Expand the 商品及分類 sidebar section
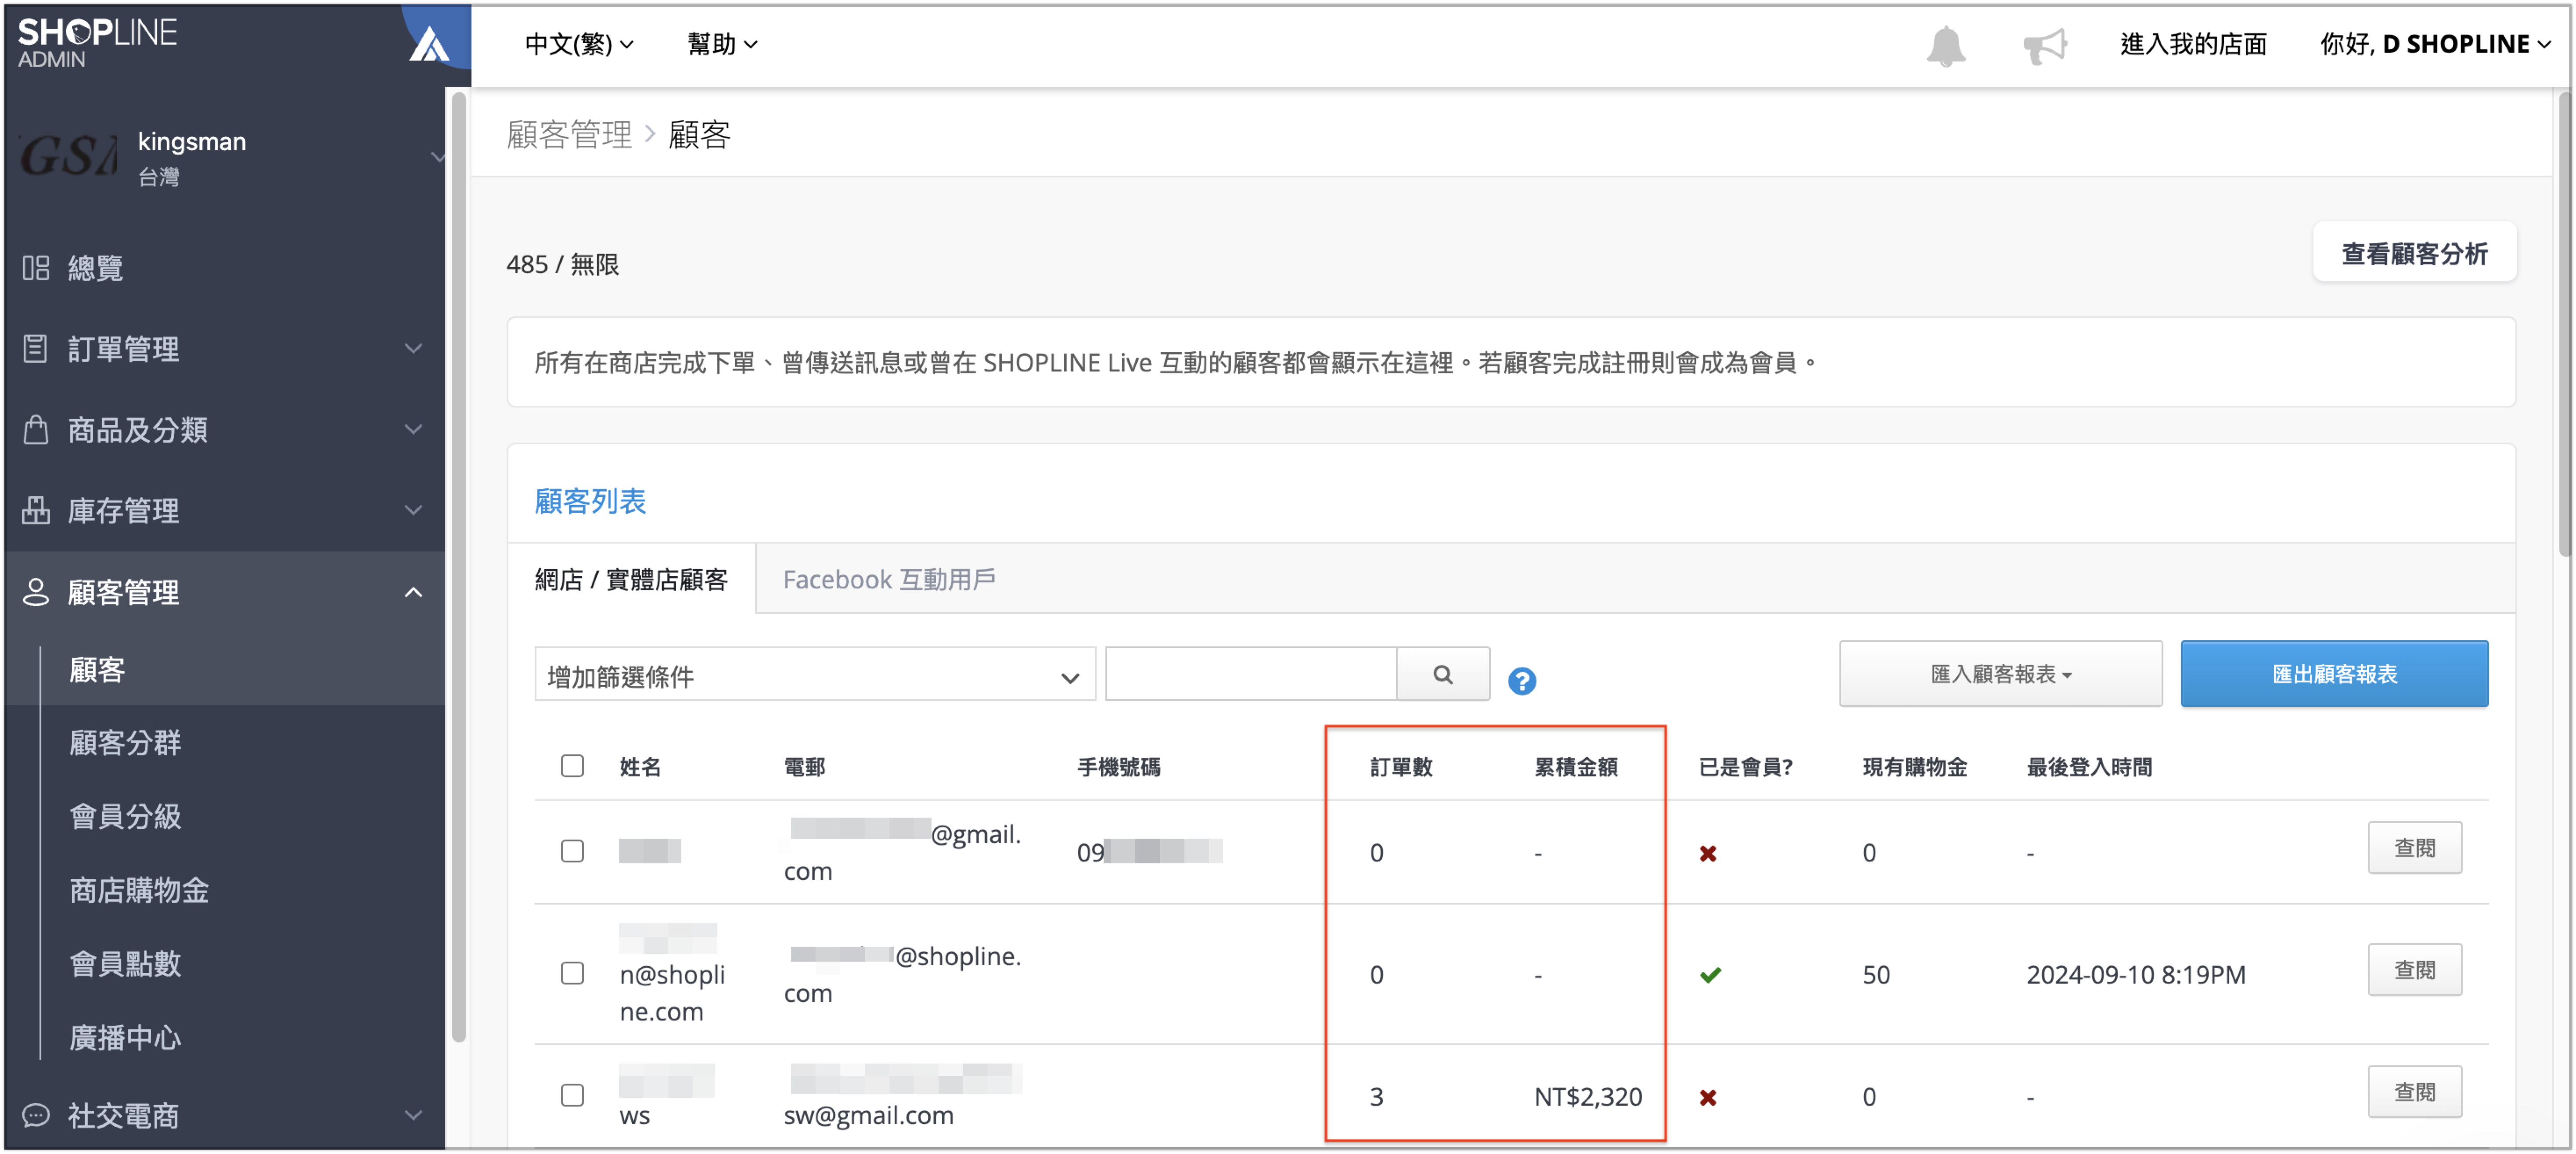 [x=413, y=430]
